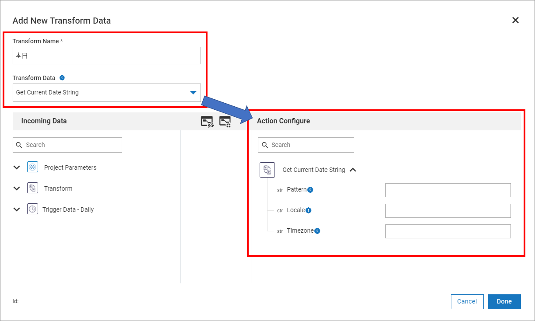Screen dimensions: 535x321
Task: Close the Add New Transform Data dialog
Action: (x=515, y=20)
